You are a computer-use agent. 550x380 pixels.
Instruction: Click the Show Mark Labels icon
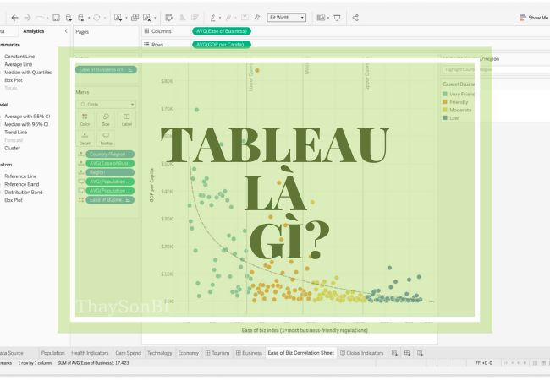pyautogui.click(x=245, y=18)
